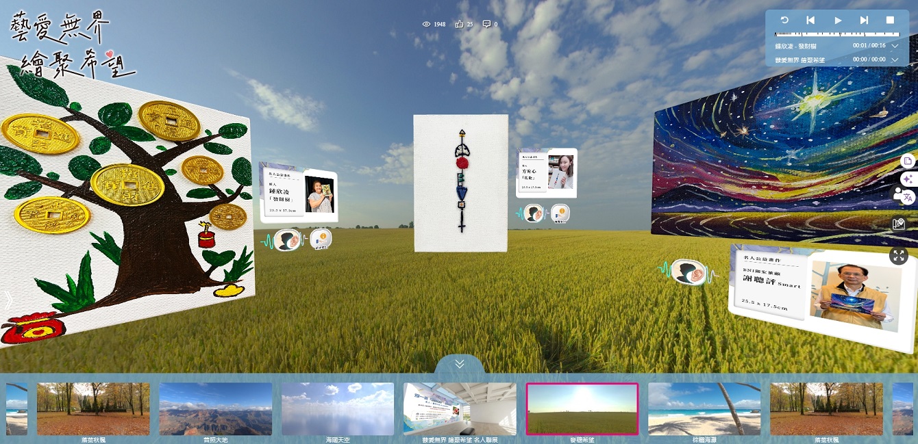Image resolution: width=918 pixels, height=444 pixels.
Task: Skip to the next audio track
Action: tap(864, 21)
